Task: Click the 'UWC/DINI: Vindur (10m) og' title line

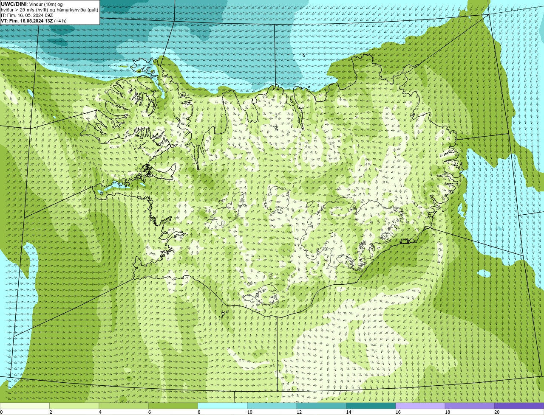Action: click(32, 4)
